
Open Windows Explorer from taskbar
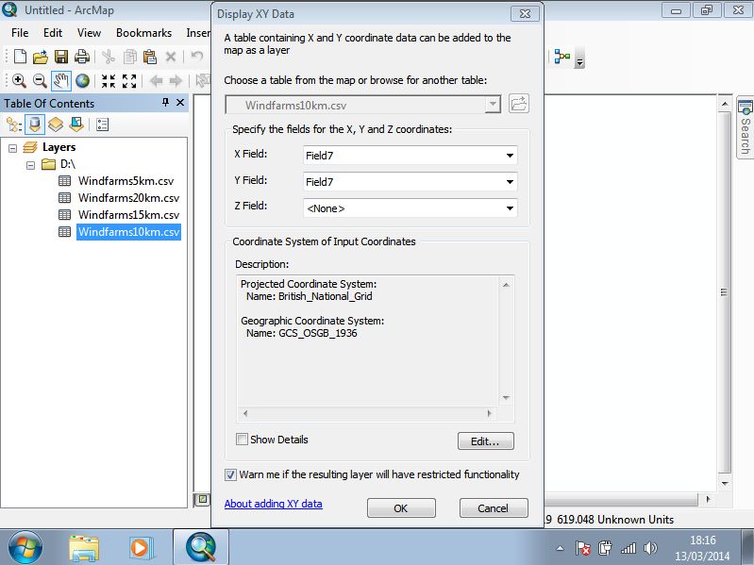[84, 548]
